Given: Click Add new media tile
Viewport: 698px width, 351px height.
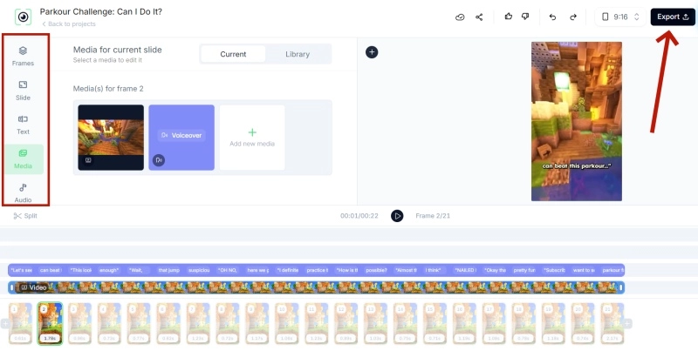Looking at the screenshot, I should [x=252, y=138].
